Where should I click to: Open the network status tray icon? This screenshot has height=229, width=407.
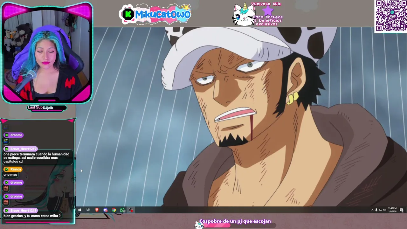coord(380,210)
